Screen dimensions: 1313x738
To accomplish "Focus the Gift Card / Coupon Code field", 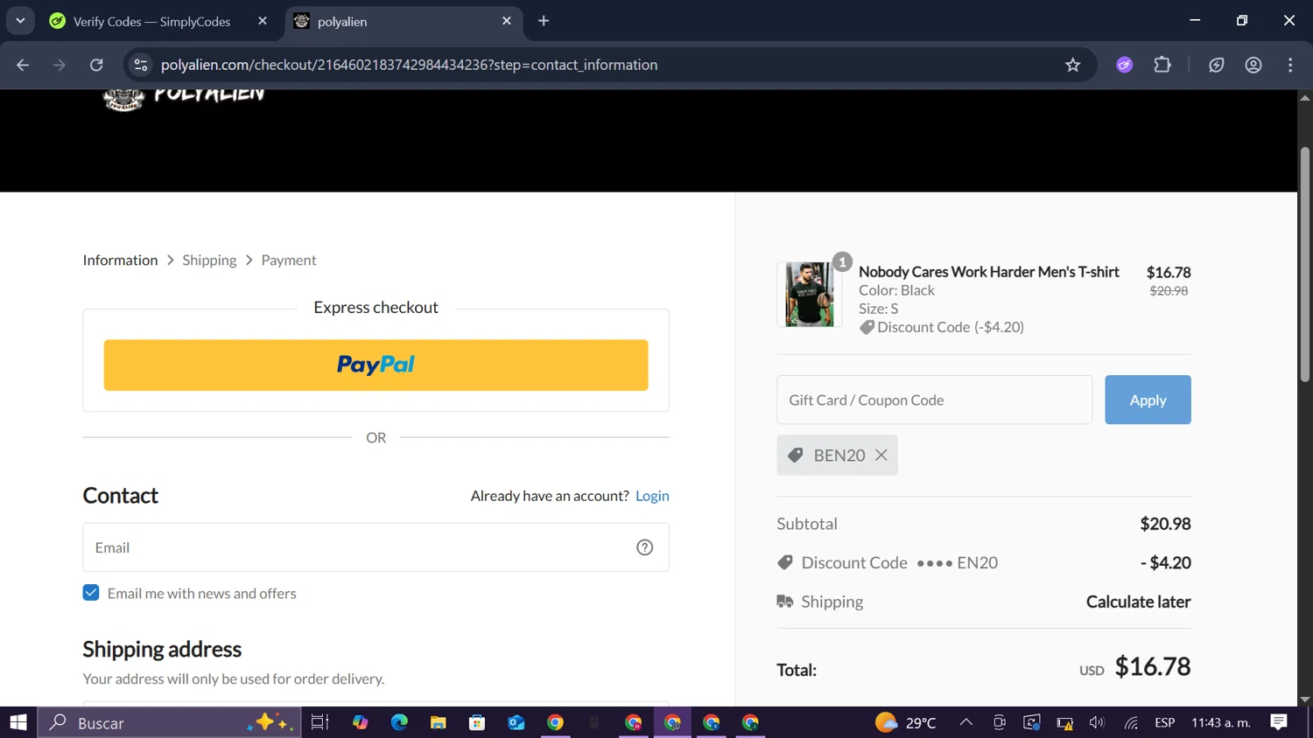I will [x=934, y=400].
